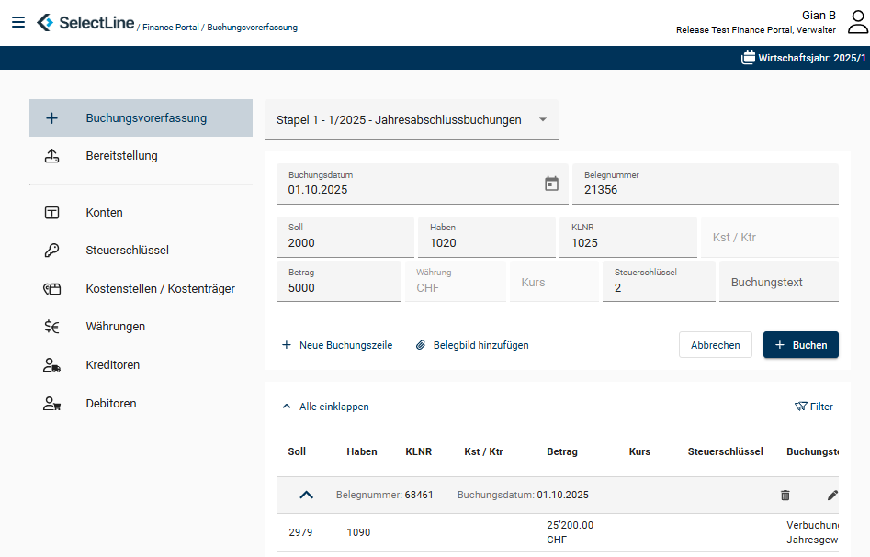Click the SelectLine logo
The image size is (870, 557).
pyautogui.click(x=85, y=23)
